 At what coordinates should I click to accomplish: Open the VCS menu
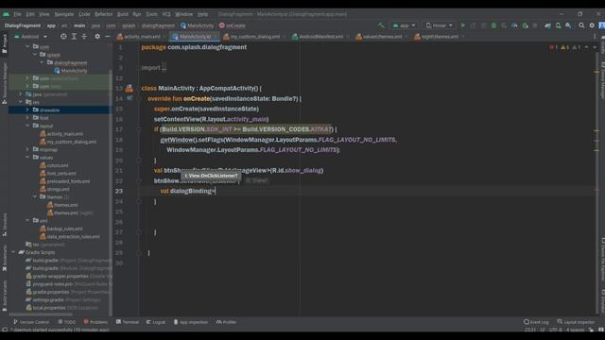pyautogui.click(x=166, y=14)
